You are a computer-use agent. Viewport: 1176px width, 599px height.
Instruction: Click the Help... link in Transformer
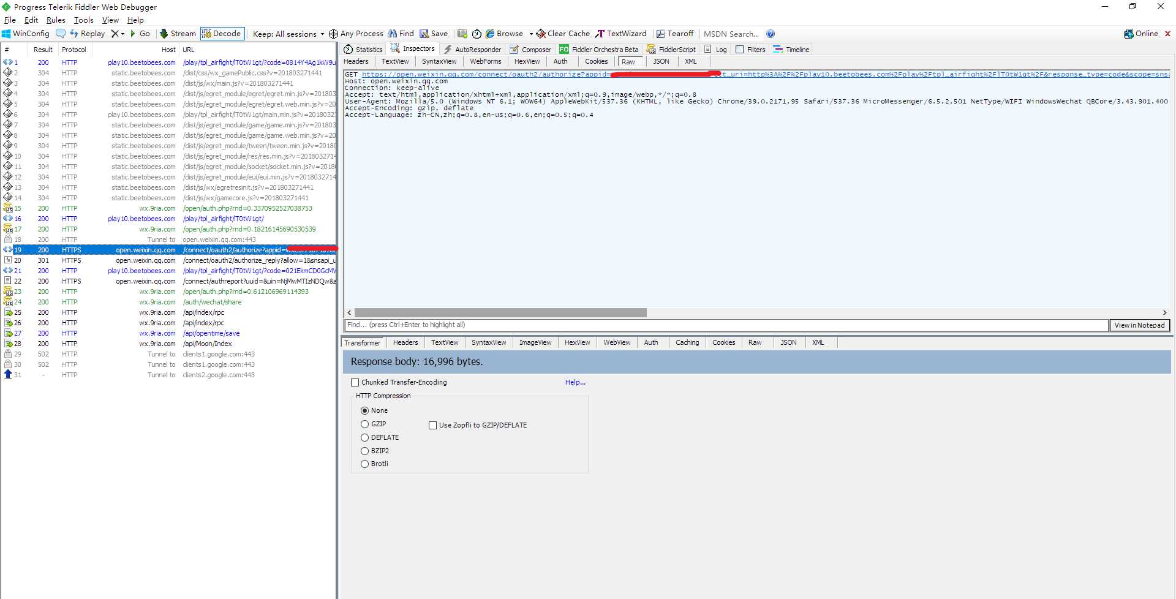pos(575,382)
